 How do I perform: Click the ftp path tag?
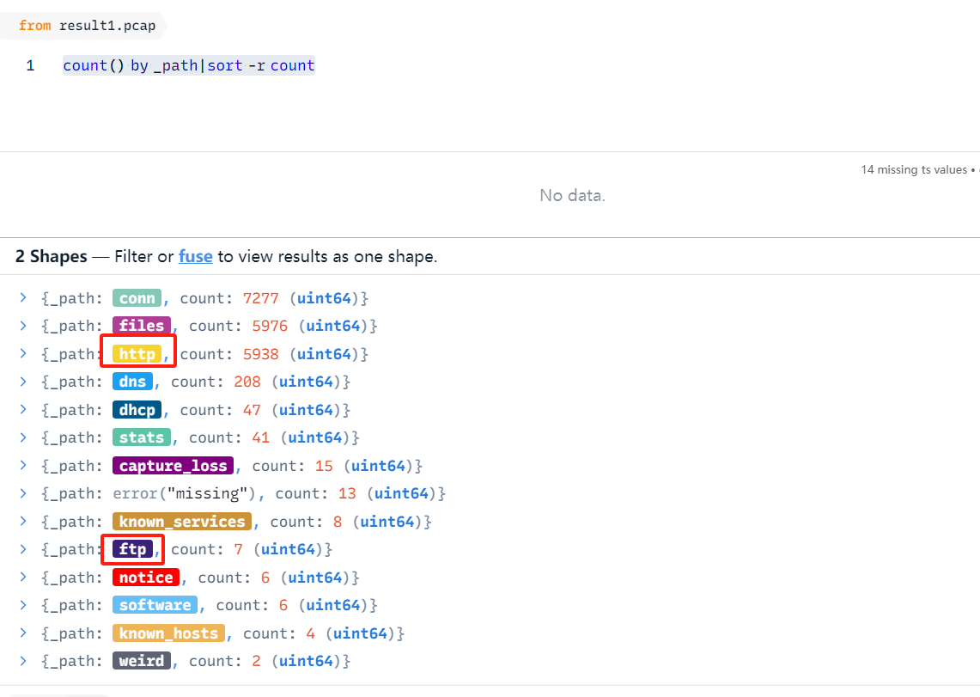click(132, 549)
